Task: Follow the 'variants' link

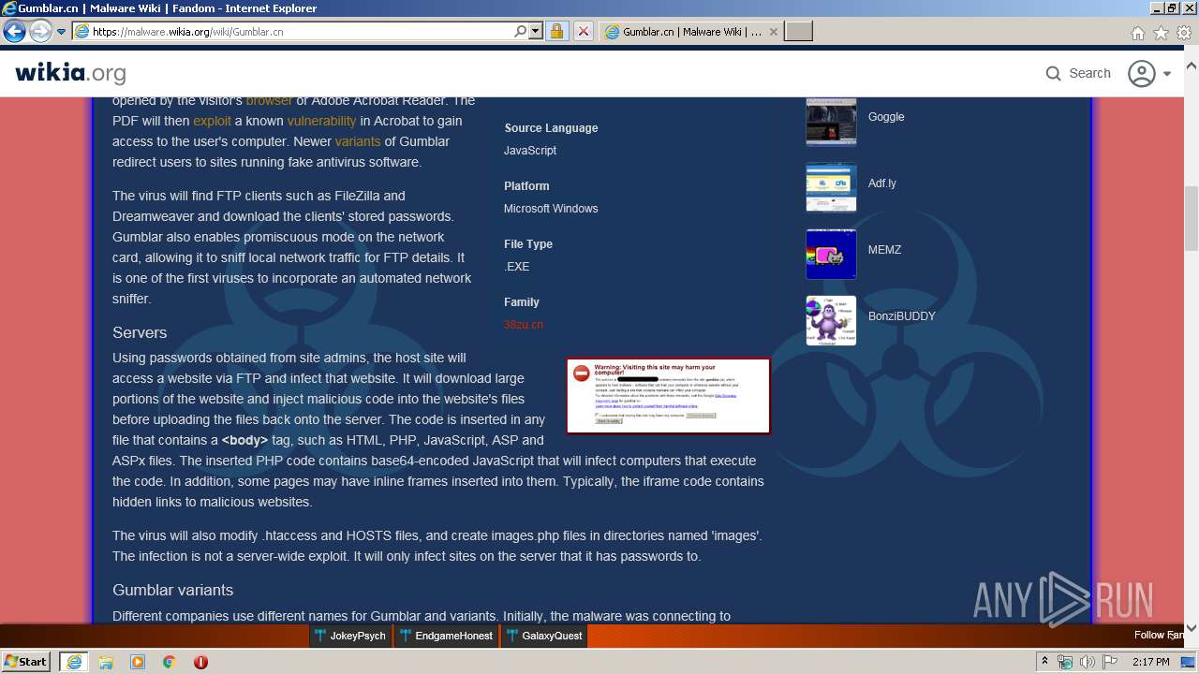Action: pos(358,141)
